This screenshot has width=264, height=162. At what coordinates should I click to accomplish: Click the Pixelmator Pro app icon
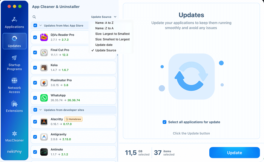click(44, 83)
